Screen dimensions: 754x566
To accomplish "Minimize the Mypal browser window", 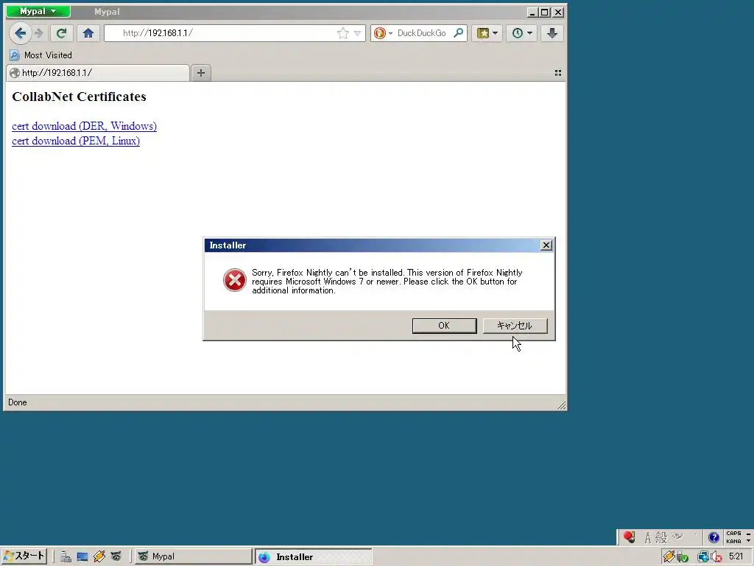I will (532, 12).
